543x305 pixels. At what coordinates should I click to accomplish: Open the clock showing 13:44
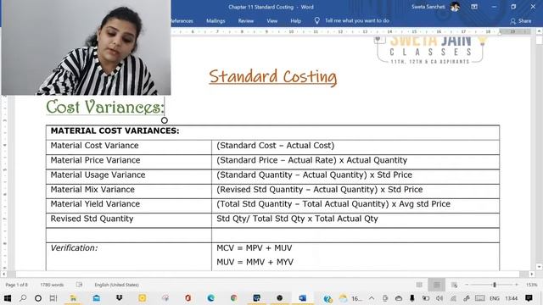[x=511, y=298]
